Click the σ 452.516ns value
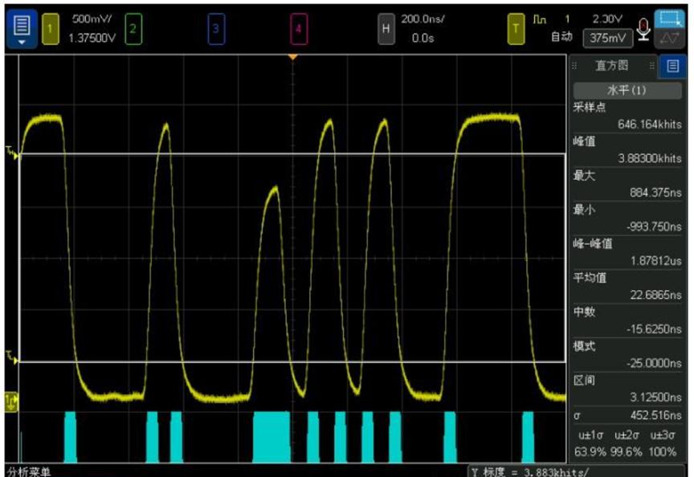694x477 pixels. (x=656, y=415)
